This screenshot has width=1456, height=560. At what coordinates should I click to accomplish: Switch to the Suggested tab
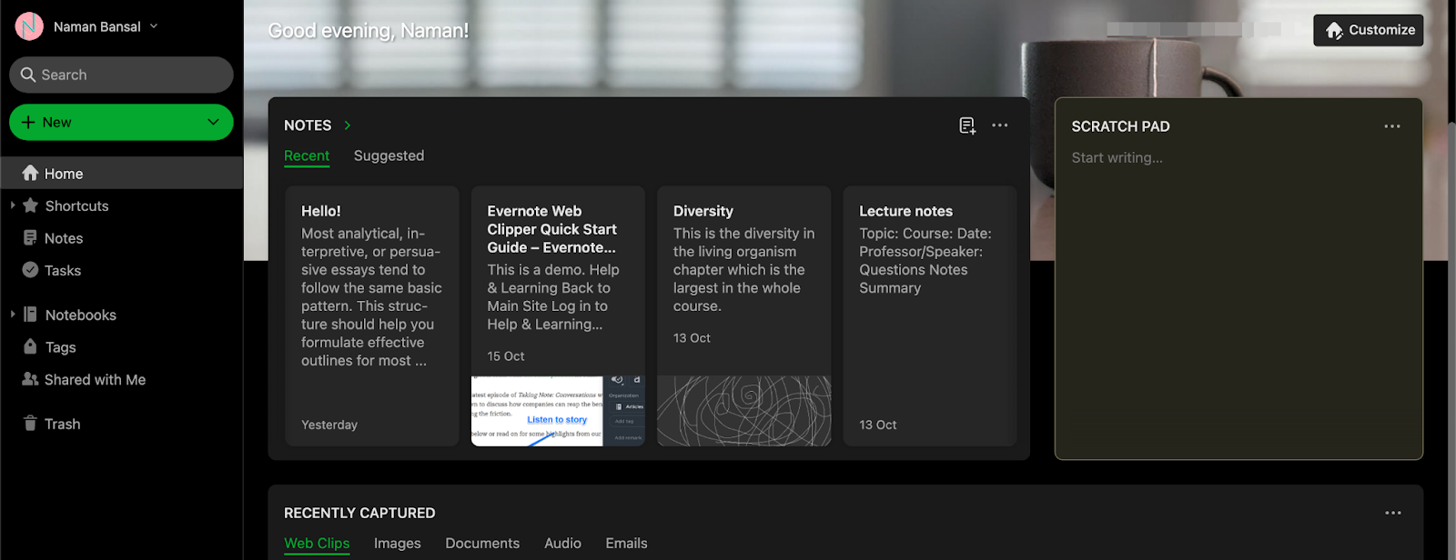coord(389,155)
